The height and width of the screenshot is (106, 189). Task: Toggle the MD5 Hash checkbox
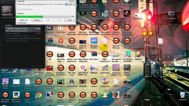[x=23, y=9]
